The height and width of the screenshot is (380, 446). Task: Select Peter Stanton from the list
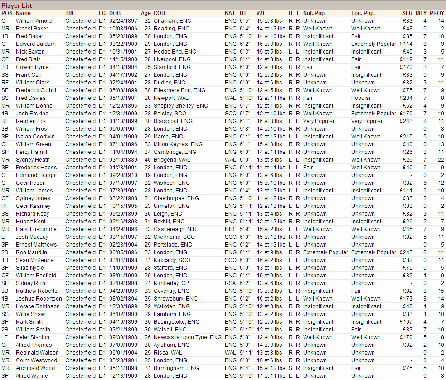click(x=33, y=337)
